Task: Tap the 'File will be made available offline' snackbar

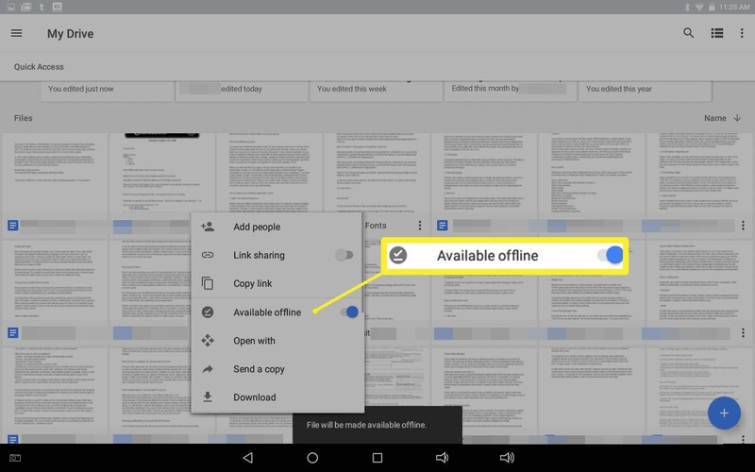Action: (x=377, y=425)
